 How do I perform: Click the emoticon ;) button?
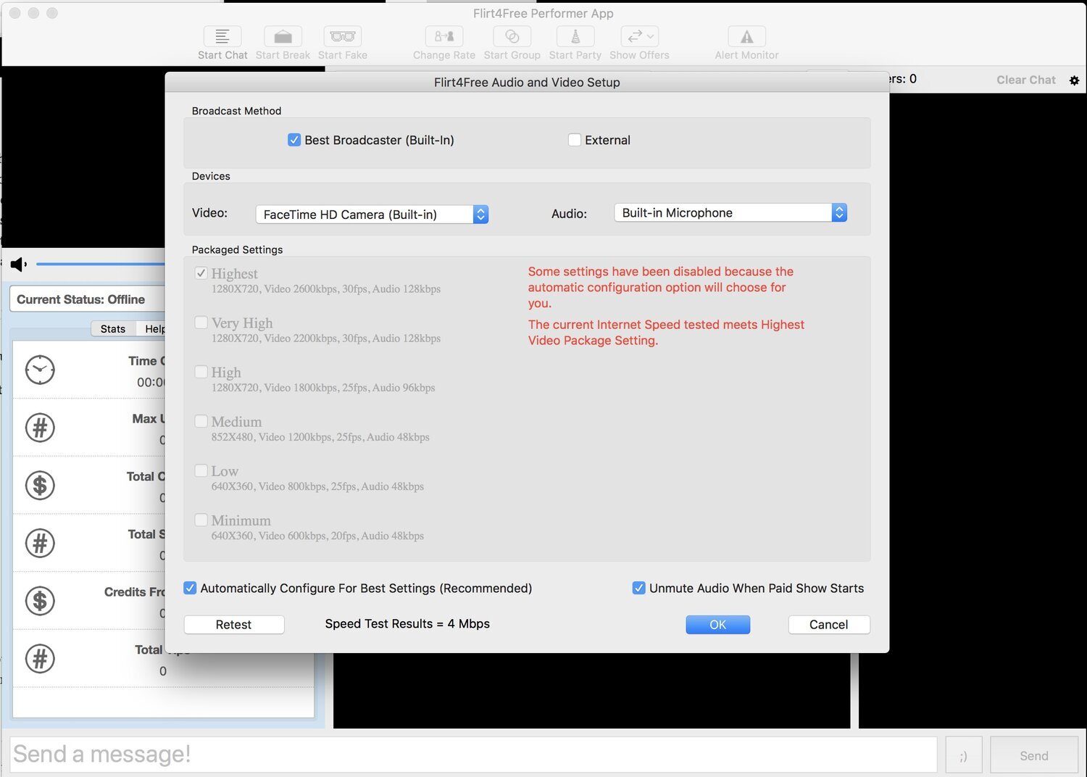click(963, 755)
